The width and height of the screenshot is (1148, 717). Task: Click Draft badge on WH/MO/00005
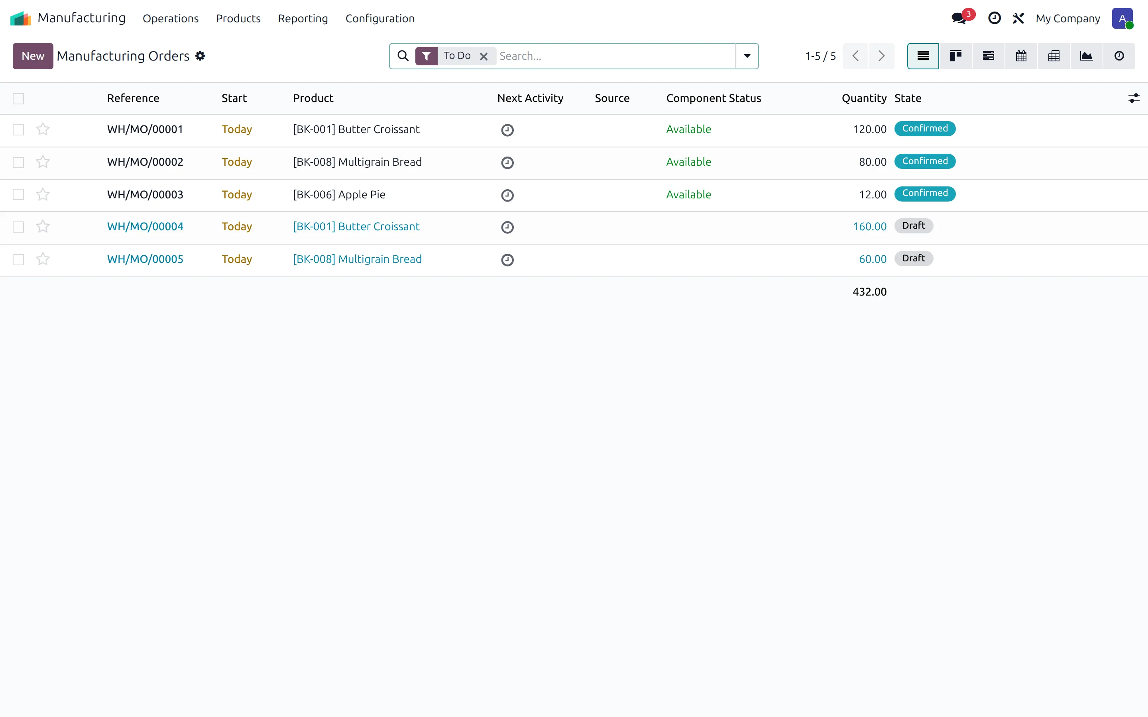pyautogui.click(x=914, y=259)
